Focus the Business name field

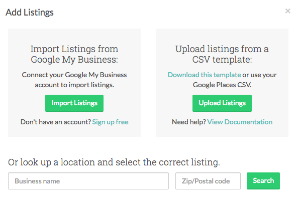point(88,181)
